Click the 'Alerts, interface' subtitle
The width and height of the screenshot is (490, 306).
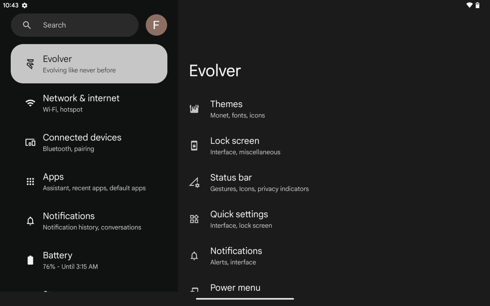point(233,262)
